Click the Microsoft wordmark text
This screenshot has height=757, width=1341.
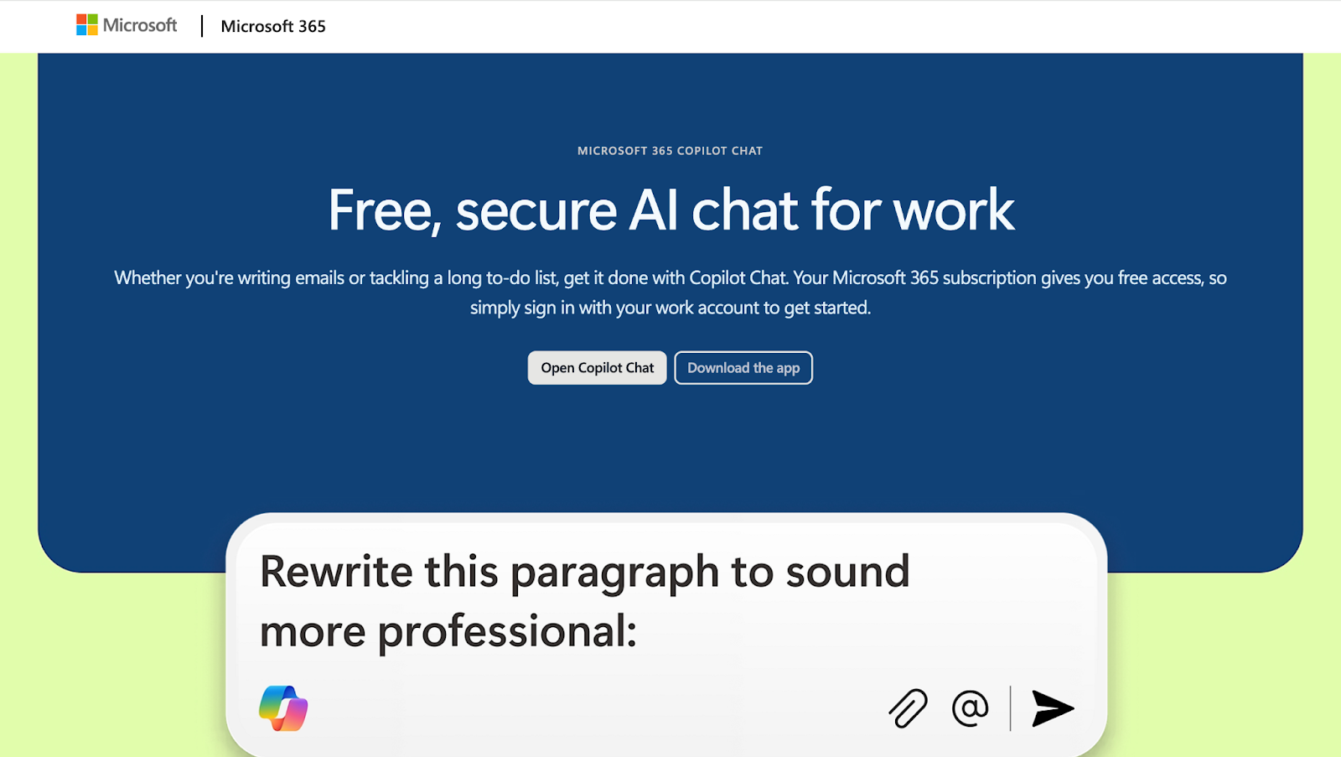click(140, 25)
